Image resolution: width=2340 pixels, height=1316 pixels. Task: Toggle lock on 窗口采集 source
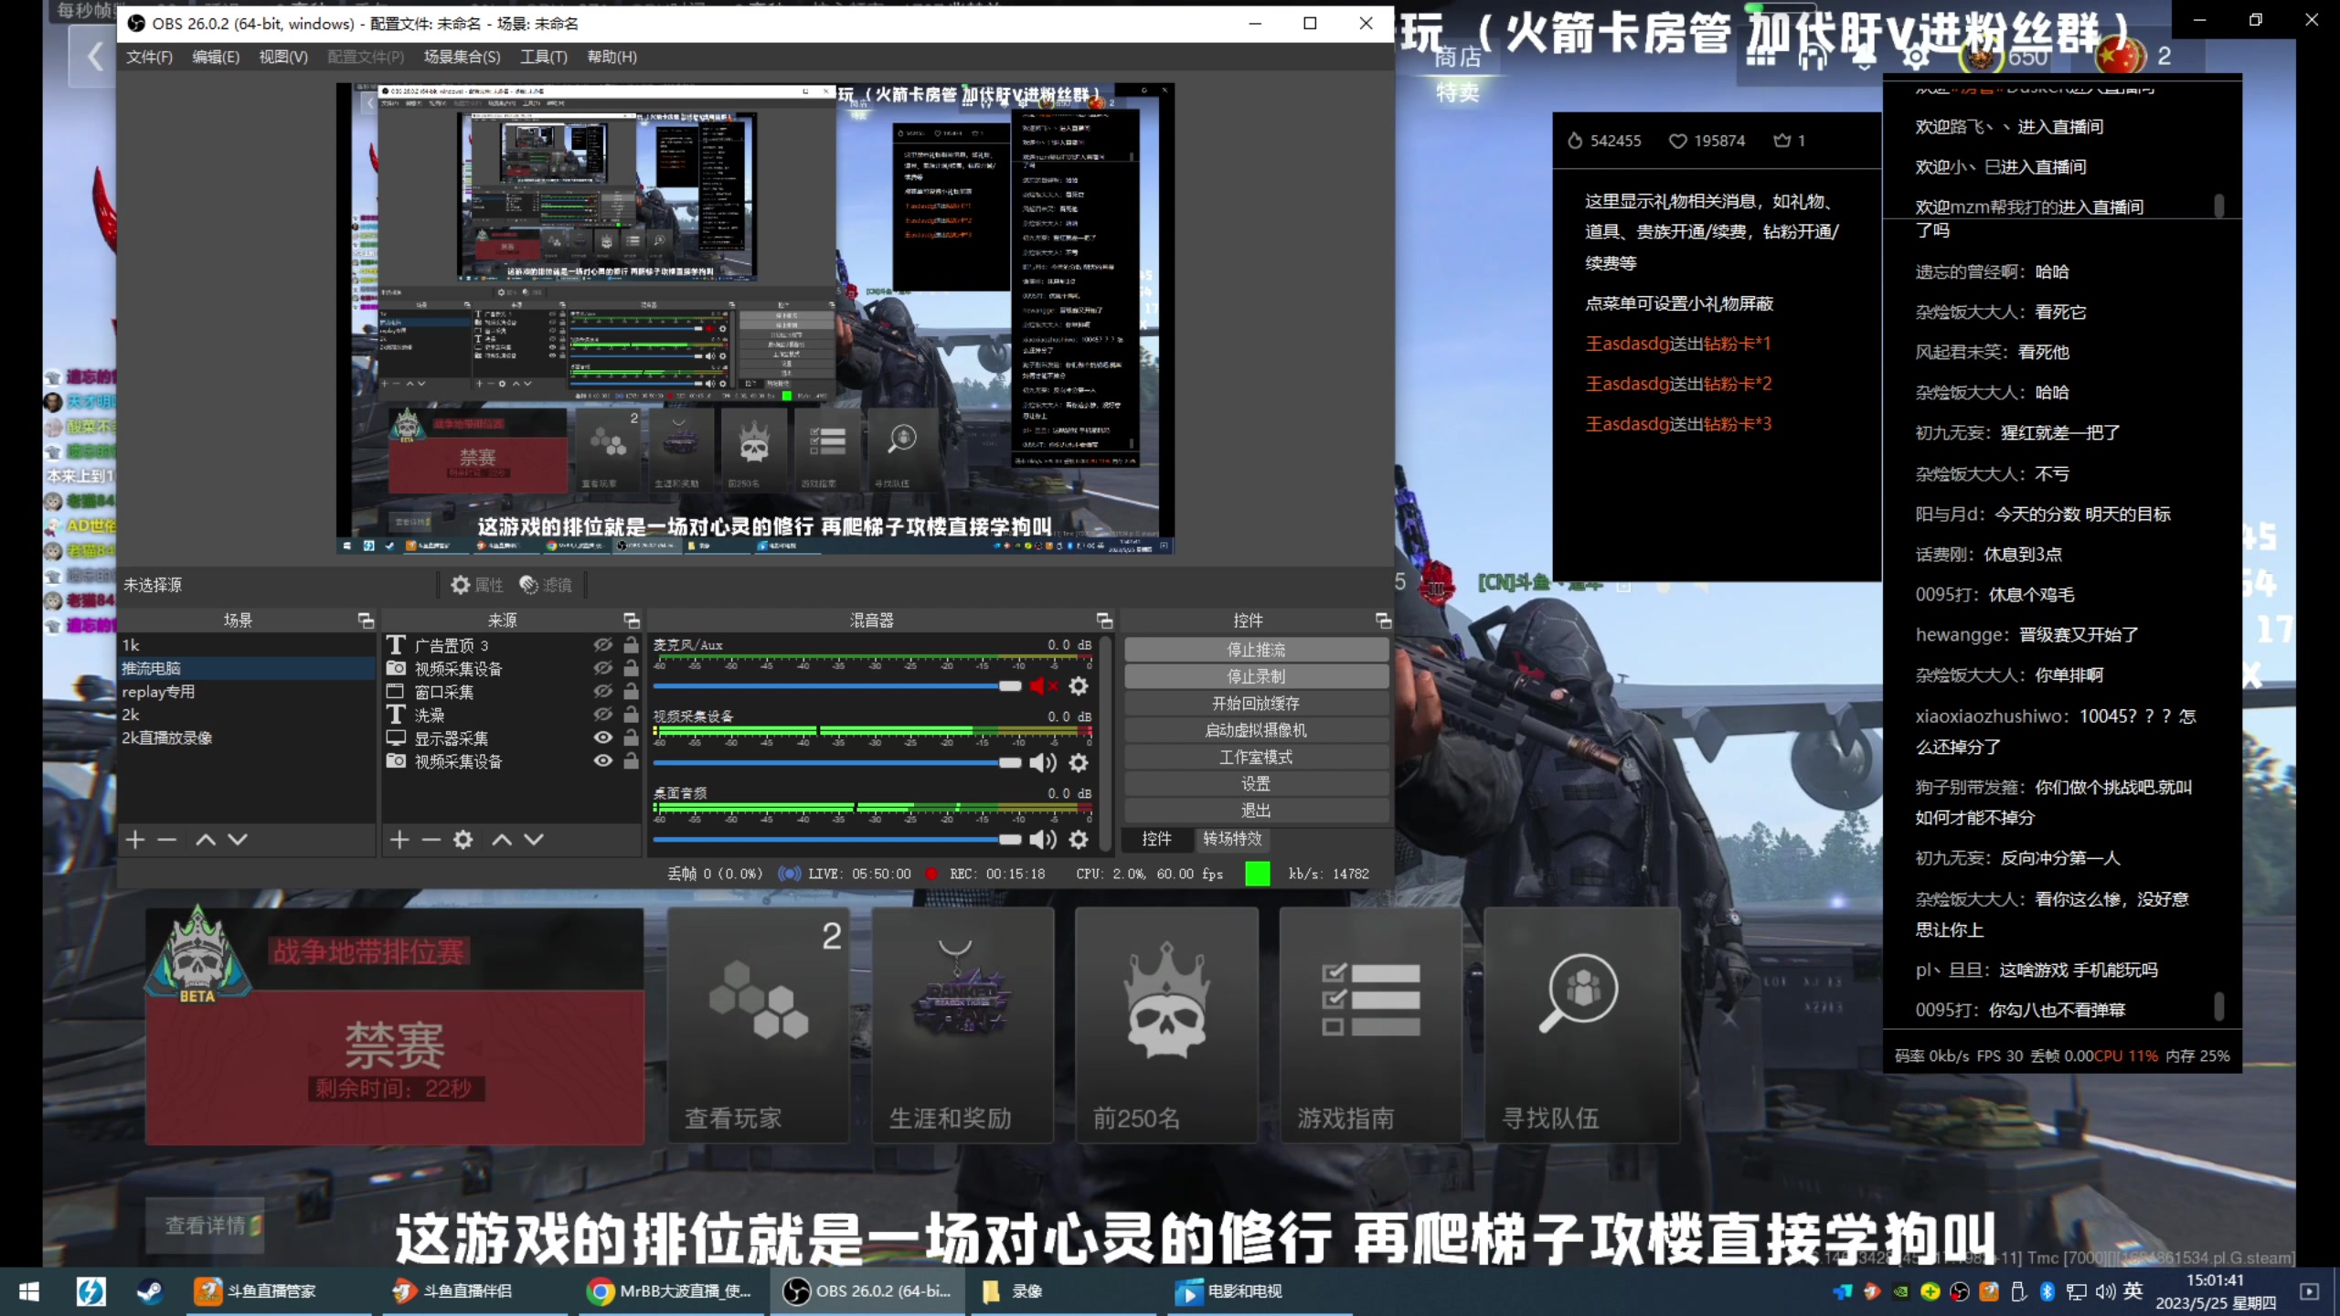631,692
